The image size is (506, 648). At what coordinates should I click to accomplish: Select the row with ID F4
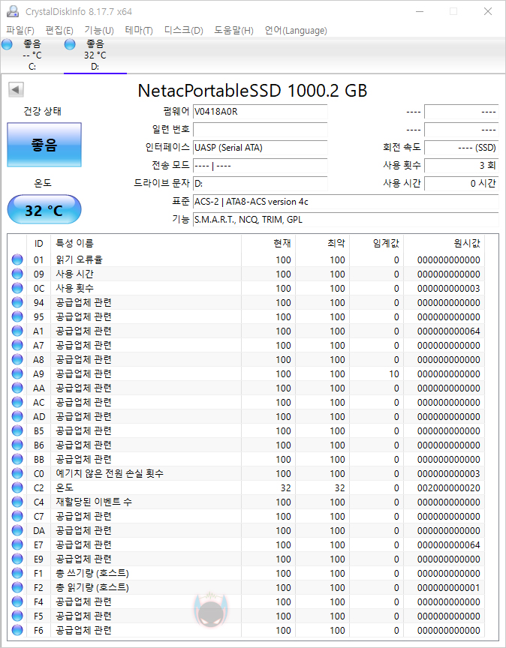[246, 602]
